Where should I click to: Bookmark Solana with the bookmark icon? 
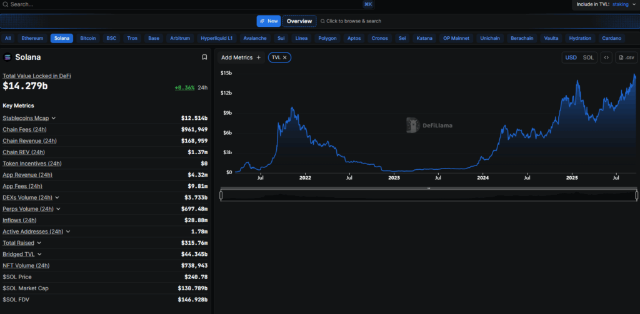[x=204, y=57]
